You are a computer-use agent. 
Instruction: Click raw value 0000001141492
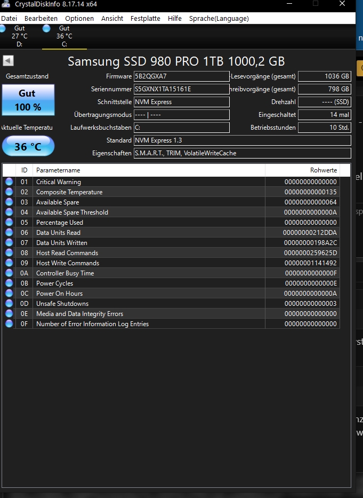310,263
